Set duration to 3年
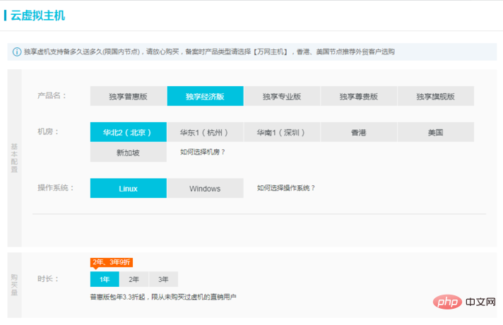Screen dimensions: 503x325 pos(163,279)
